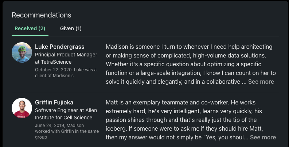Click the Principal Product Manager job title
289x147 pixels.
point(66,55)
